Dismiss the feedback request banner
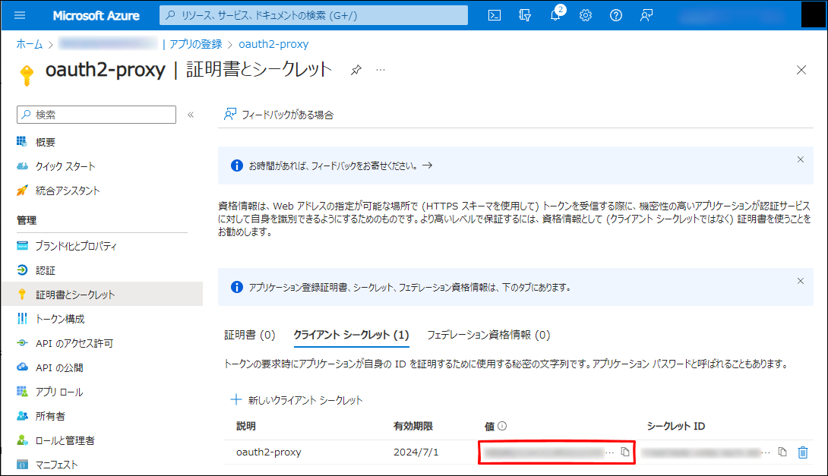 pyautogui.click(x=800, y=159)
